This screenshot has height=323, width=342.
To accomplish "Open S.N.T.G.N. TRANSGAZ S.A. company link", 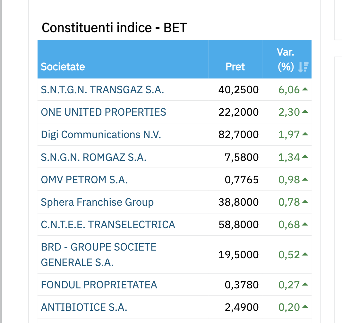I will point(102,90).
